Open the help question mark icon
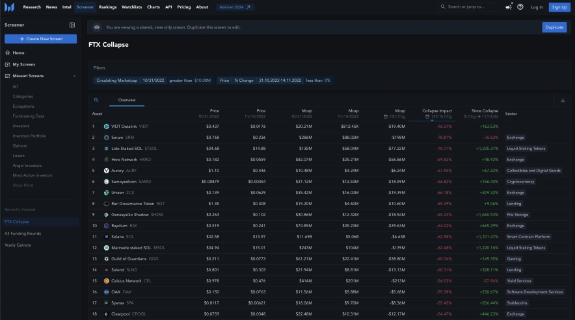 pos(520,7)
